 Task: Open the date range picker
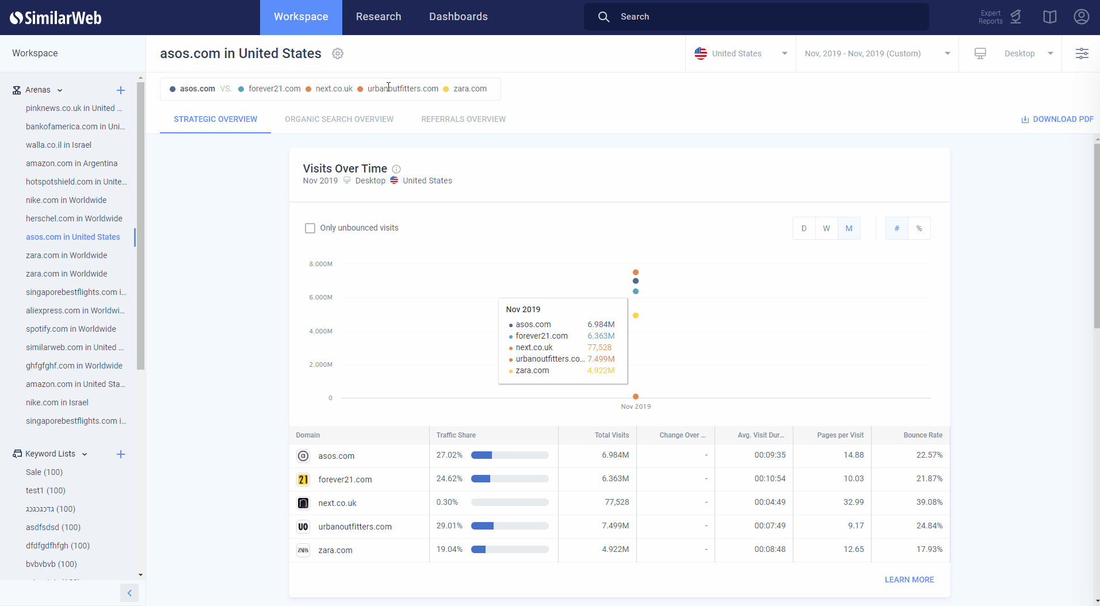point(874,53)
